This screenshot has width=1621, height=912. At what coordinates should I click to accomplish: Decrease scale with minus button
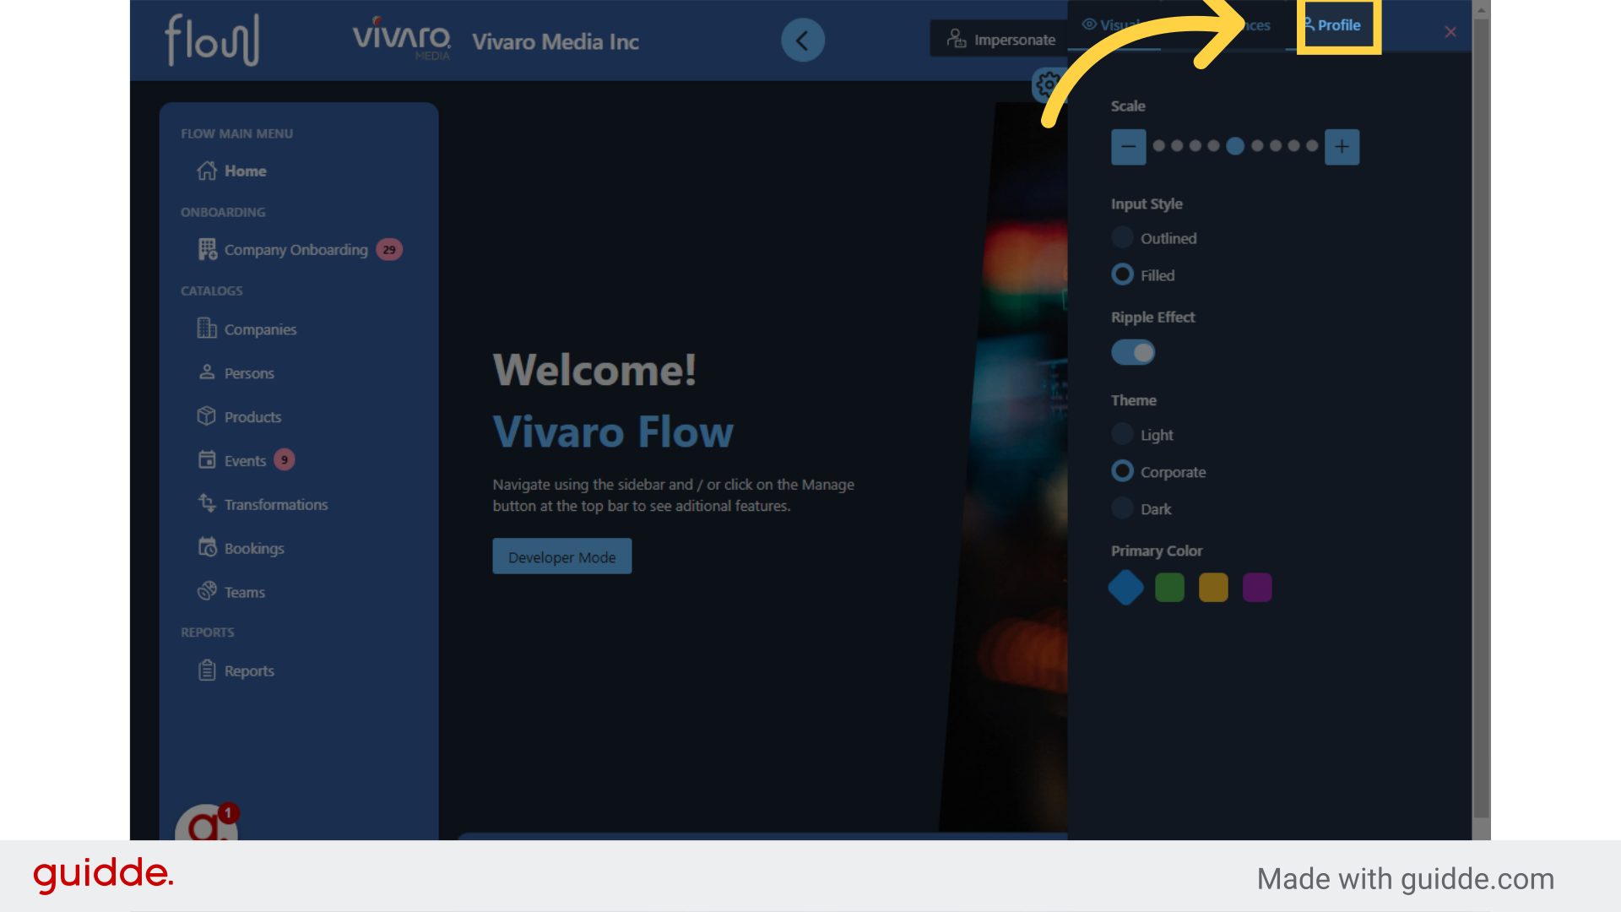(x=1128, y=147)
